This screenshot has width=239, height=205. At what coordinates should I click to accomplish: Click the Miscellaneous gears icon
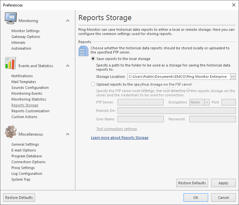[x=10, y=132]
